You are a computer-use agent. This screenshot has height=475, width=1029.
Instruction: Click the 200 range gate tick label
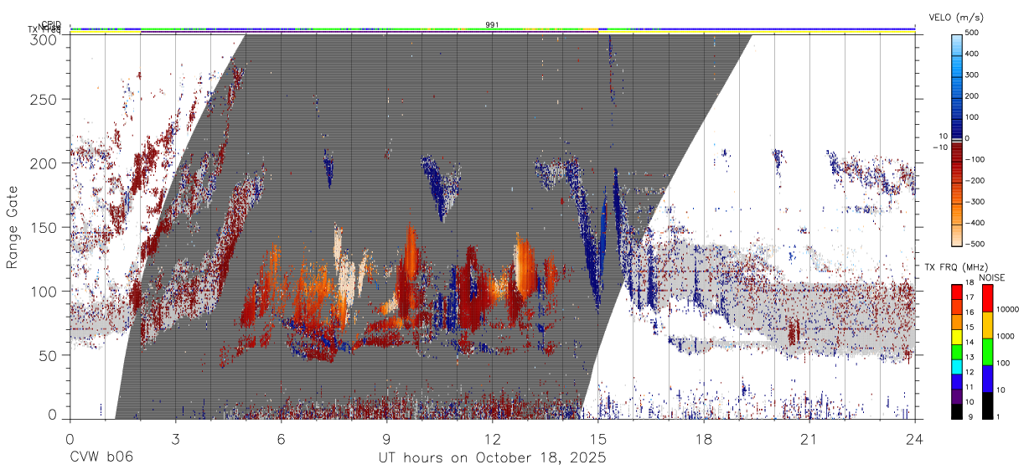pyautogui.click(x=44, y=163)
